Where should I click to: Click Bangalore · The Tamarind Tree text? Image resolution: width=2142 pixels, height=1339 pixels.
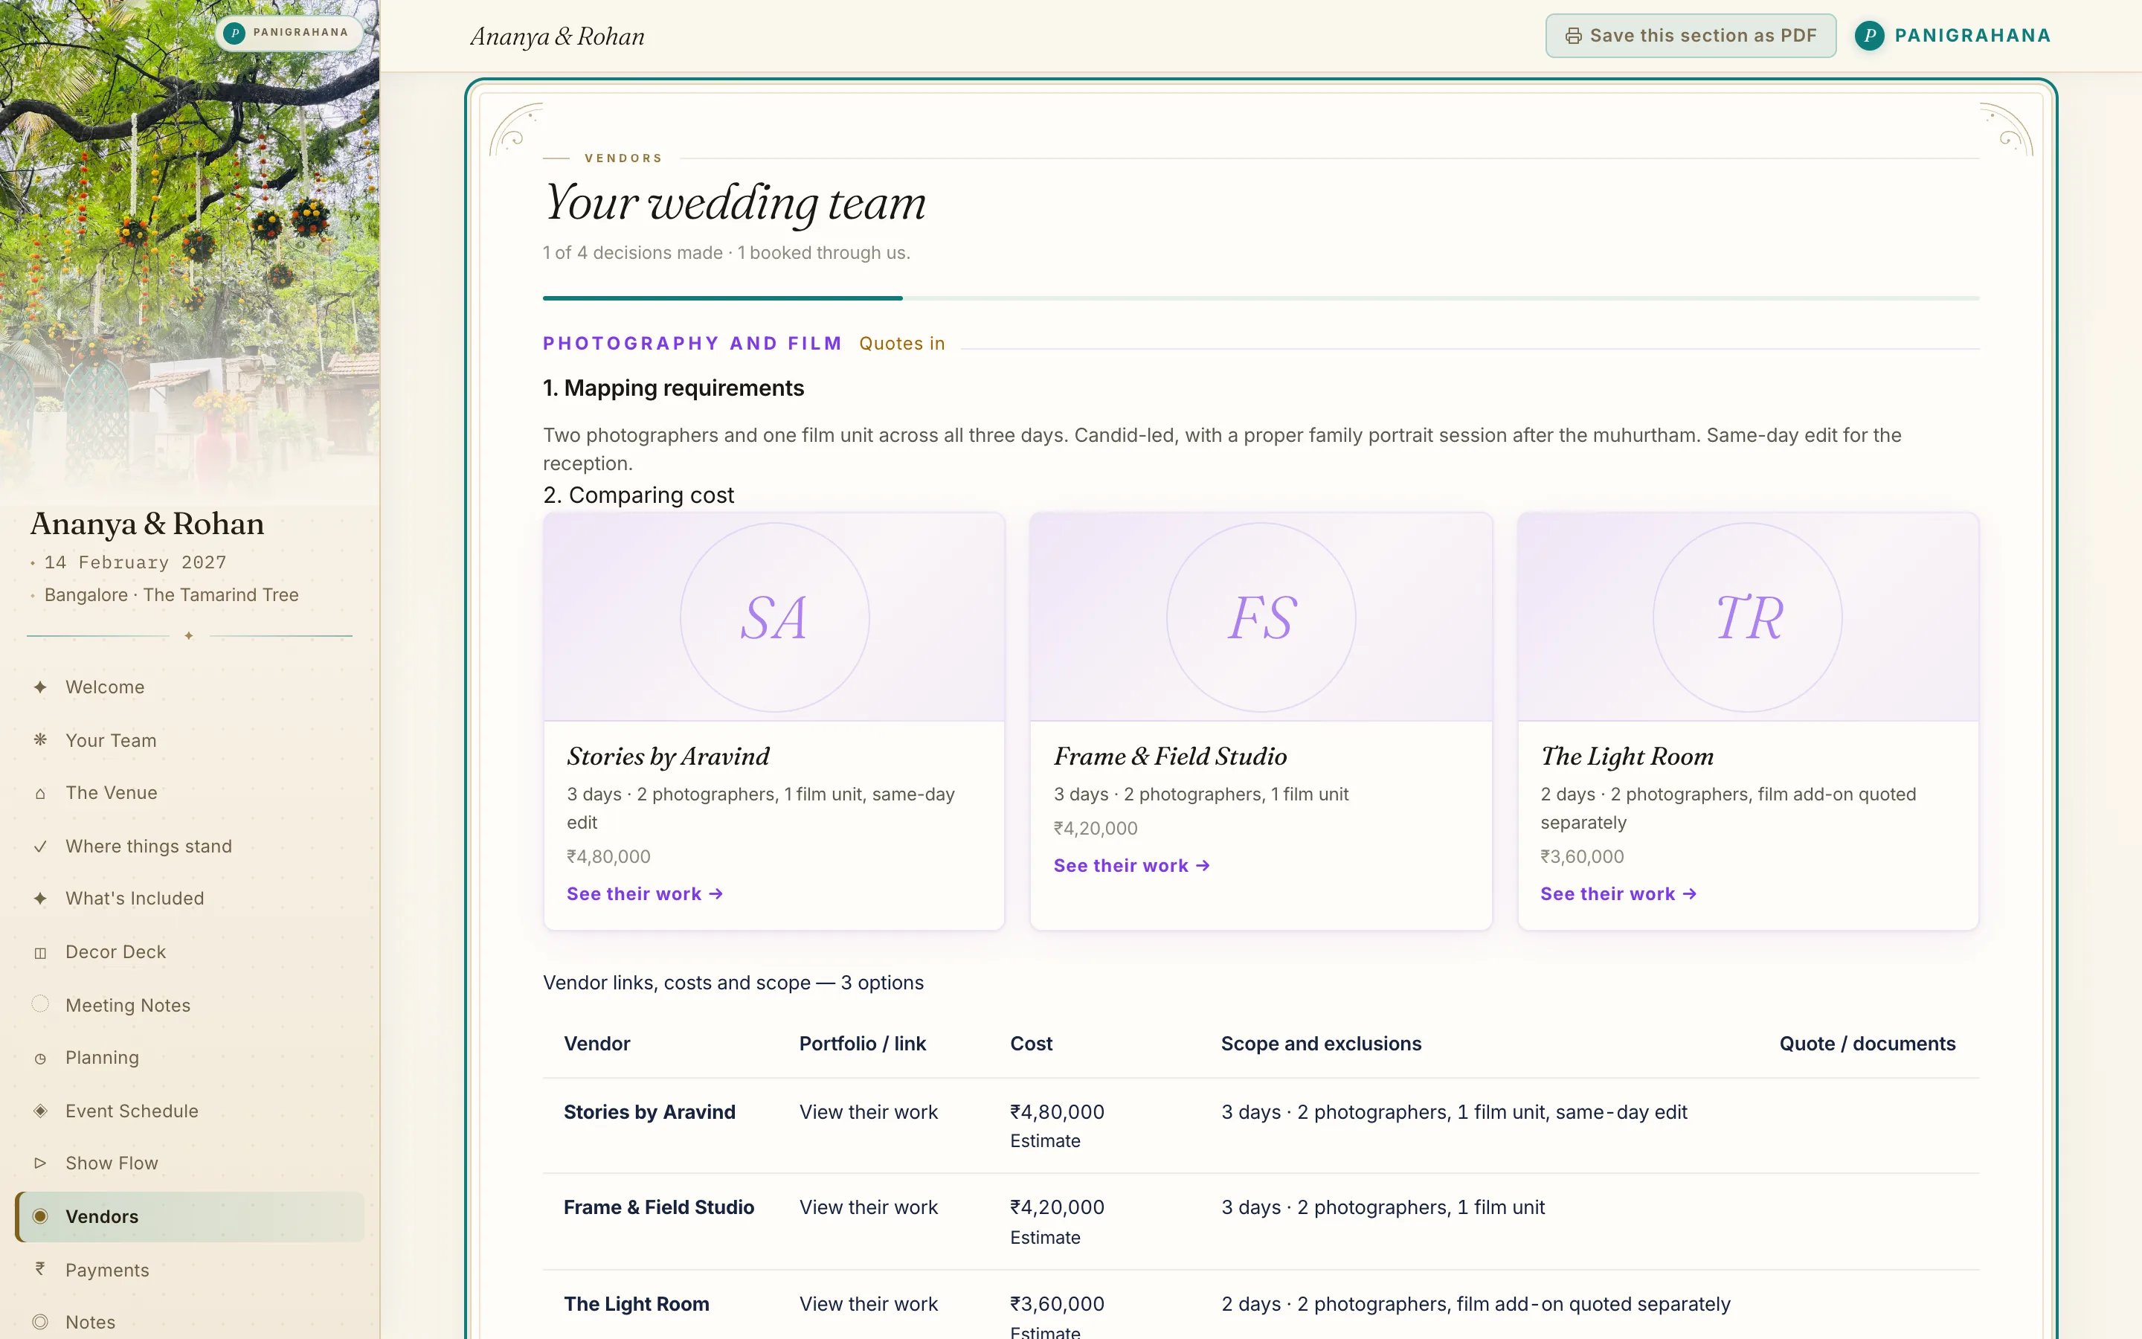(172, 595)
